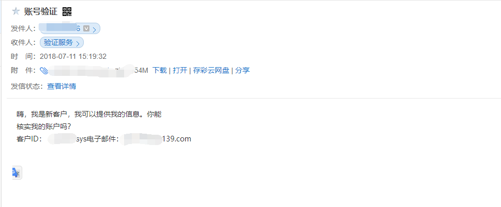Viewport: 501px width, 207px height.
Task: Star the 账号验证 email
Action: pyautogui.click(x=16, y=12)
